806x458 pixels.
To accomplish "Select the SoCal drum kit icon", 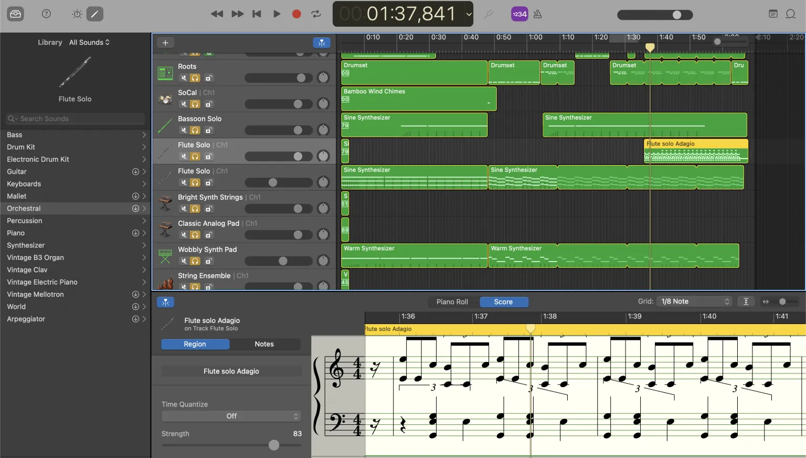I will [x=165, y=99].
